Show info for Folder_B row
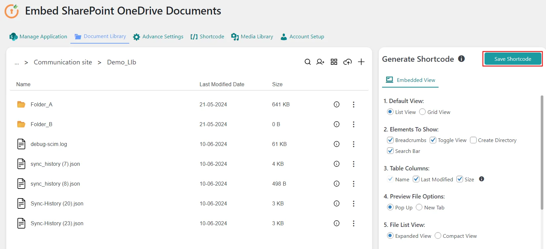The height and width of the screenshot is (249, 546). (x=337, y=124)
